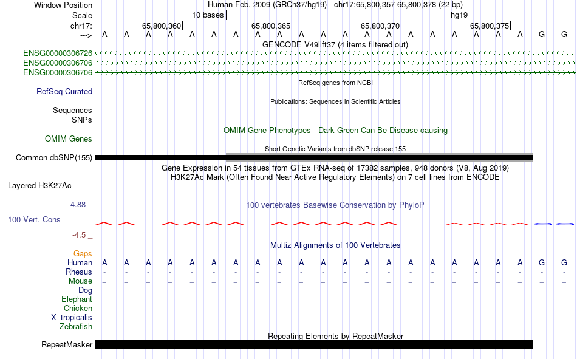Click the RefSeq Curated track label
577x359 pixels.
click(64, 91)
